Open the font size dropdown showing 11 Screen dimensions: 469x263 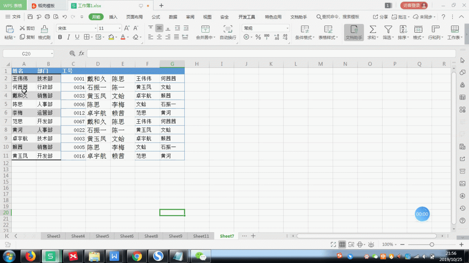tap(119, 28)
